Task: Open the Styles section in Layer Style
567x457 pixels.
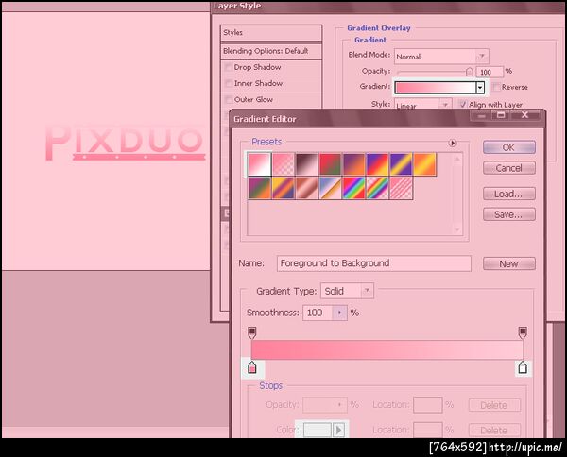Action: click(x=271, y=33)
